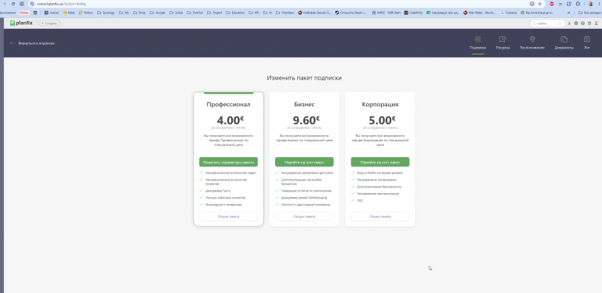Screen dimensions: 602x293
Task: Expand Опции пакета under Бизнес
Action: [304, 216]
